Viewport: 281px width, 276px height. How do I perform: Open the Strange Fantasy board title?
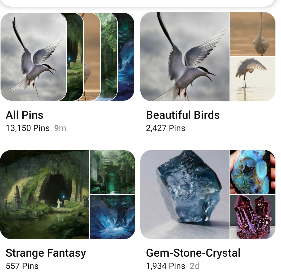tap(46, 253)
